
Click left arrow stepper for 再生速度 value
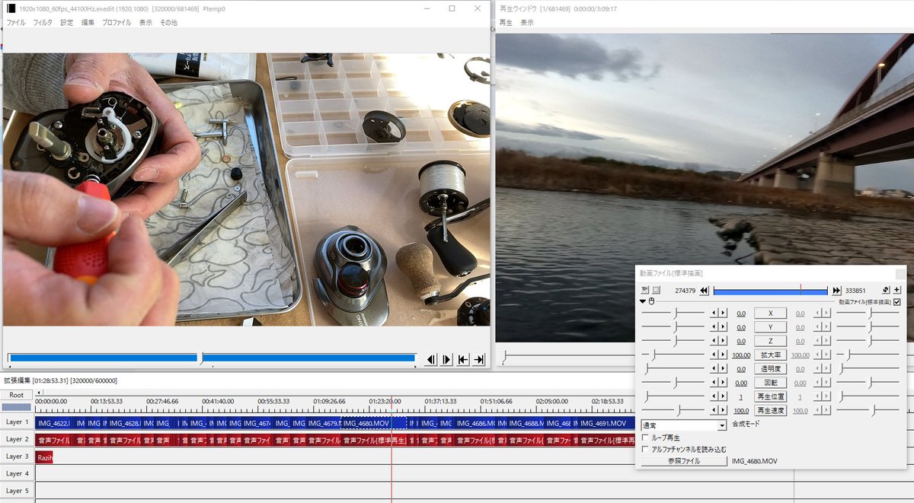tap(714, 410)
